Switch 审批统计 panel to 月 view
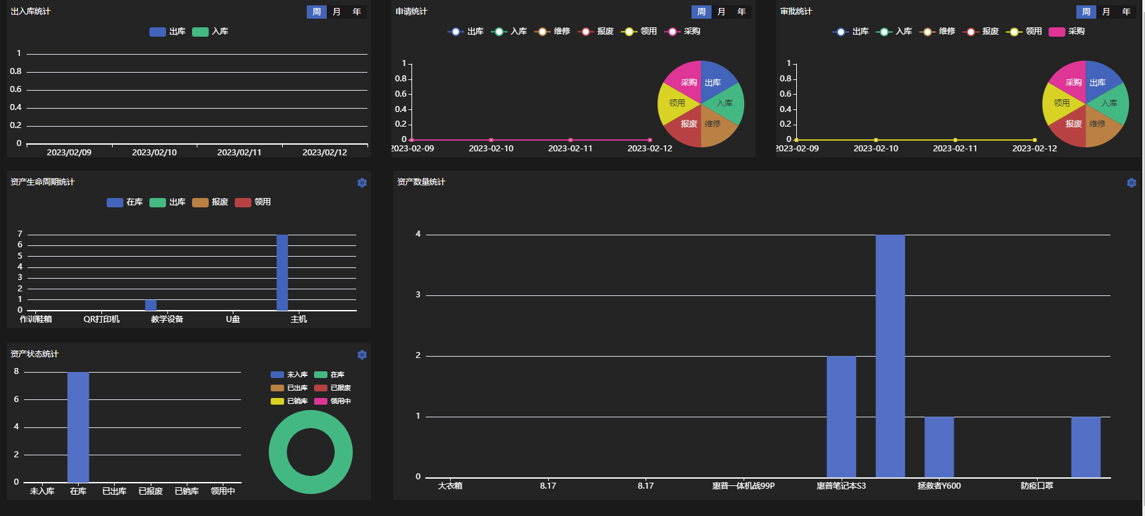The width and height of the screenshot is (1145, 516). [x=1106, y=12]
